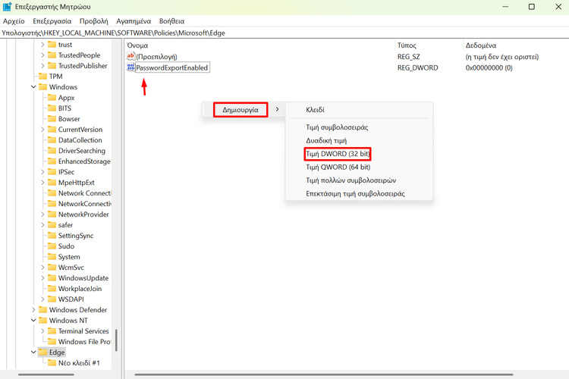This screenshot has height=379, width=569.
Task: Select the Δημιουργία context menu entry
Action: [x=240, y=109]
